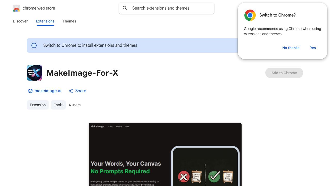
Task: Click the green checkmark icon in preview
Action: (x=214, y=176)
